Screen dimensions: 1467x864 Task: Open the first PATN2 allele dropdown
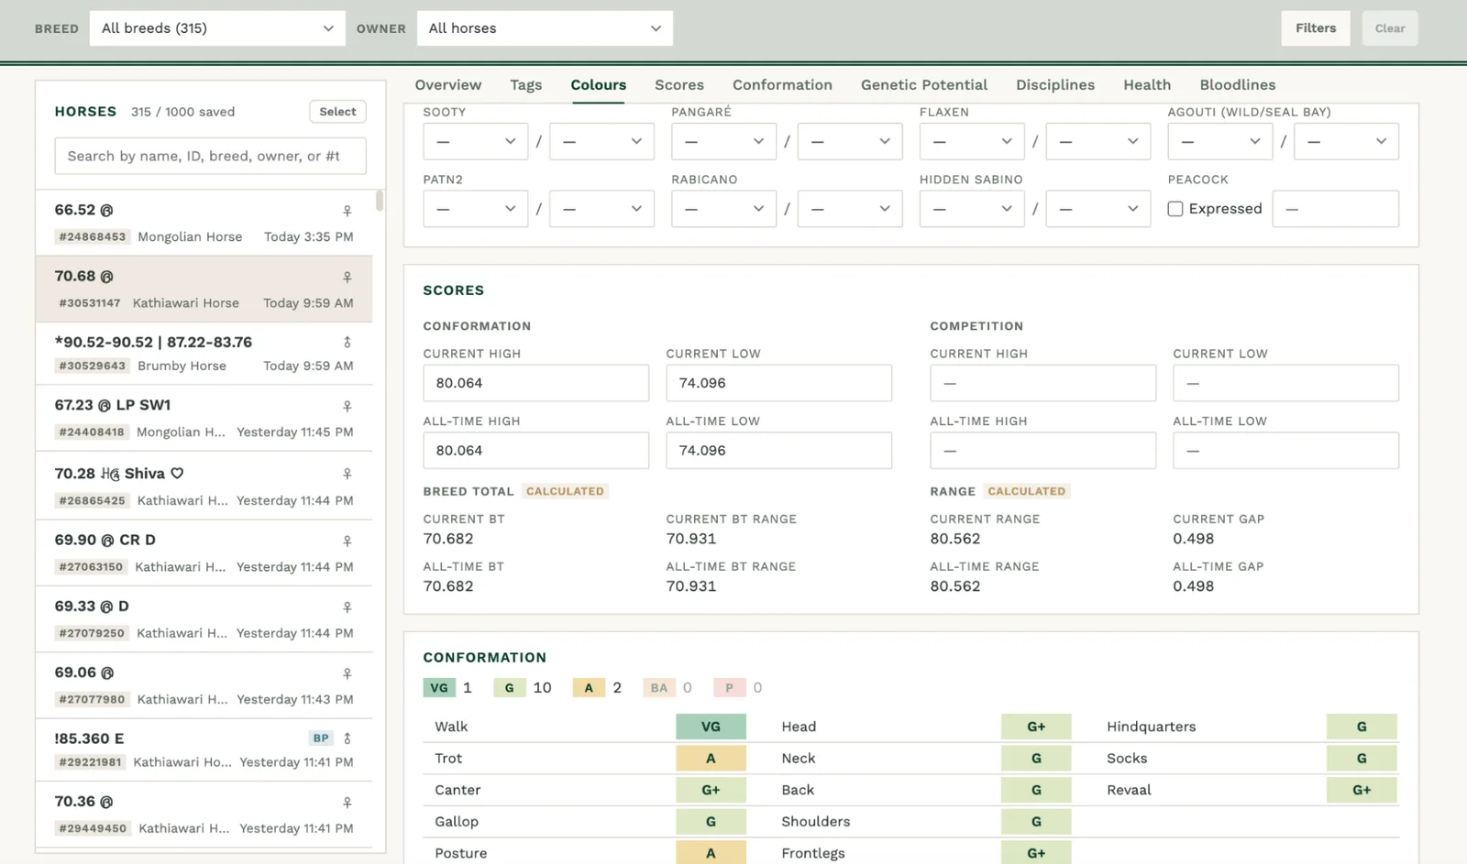click(x=475, y=209)
